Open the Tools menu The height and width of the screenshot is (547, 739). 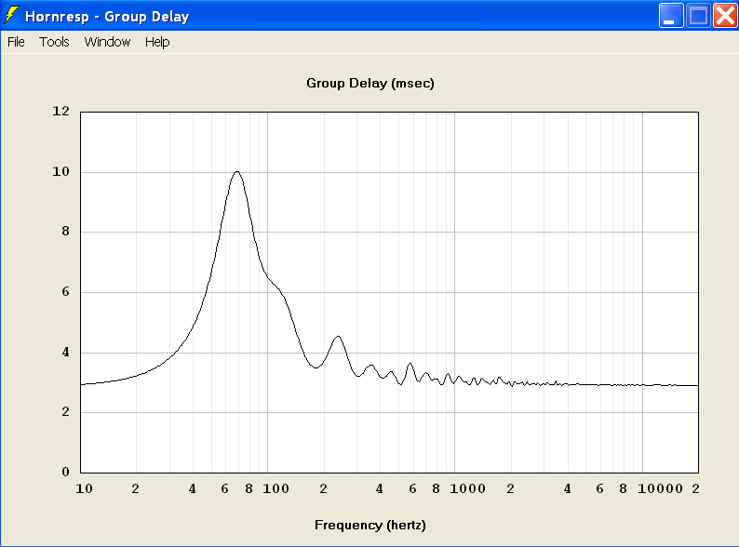pos(54,42)
